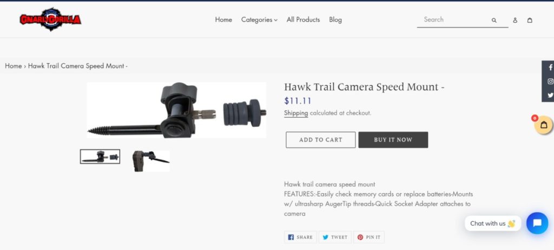Open the floating yellow cart button
This screenshot has width=554, height=250.
click(543, 125)
